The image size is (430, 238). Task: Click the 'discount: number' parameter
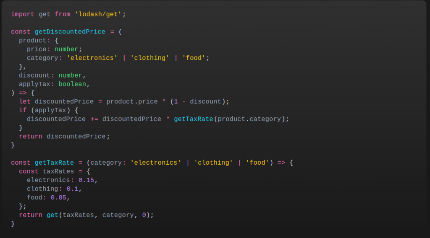click(x=52, y=75)
